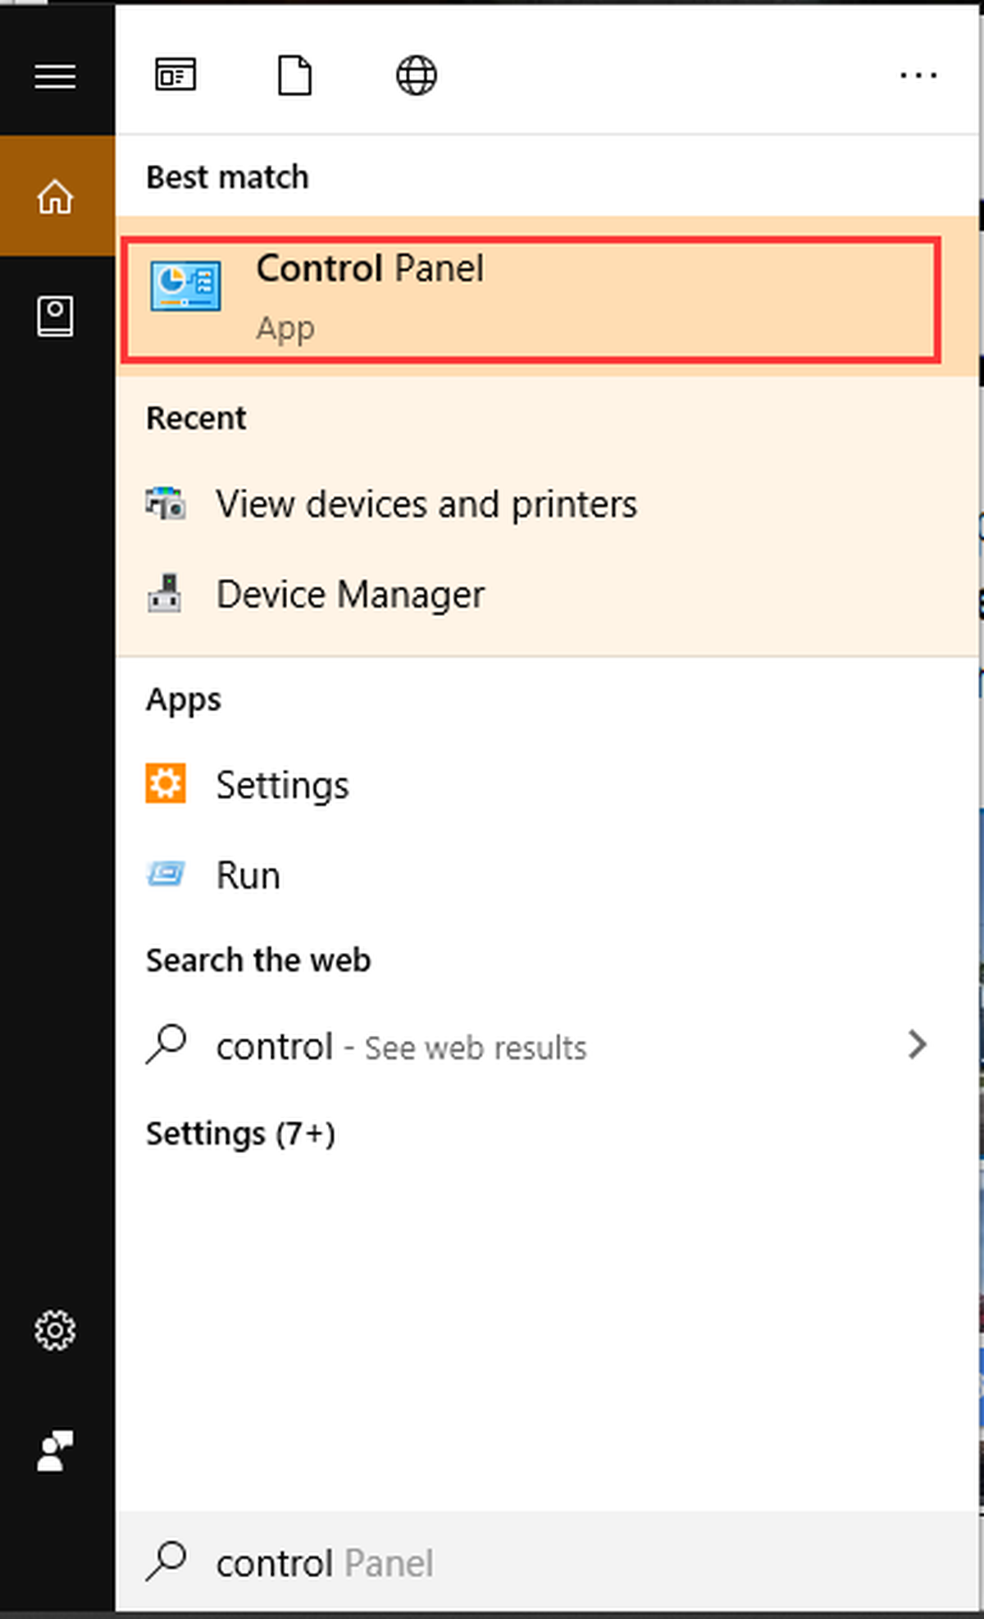Open the Notebook icon in sidebar
The height and width of the screenshot is (1619, 984).
click(x=56, y=317)
